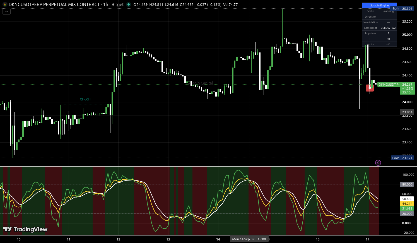Open the TradingView logo link
The width and height of the screenshot is (417, 243).
25,229
